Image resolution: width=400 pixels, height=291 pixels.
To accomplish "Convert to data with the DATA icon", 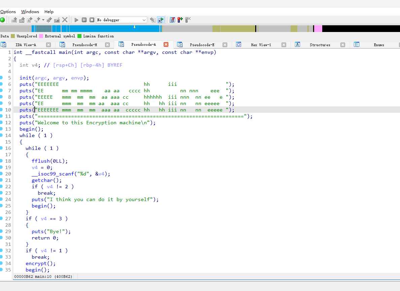I will click(x=22, y=20).
